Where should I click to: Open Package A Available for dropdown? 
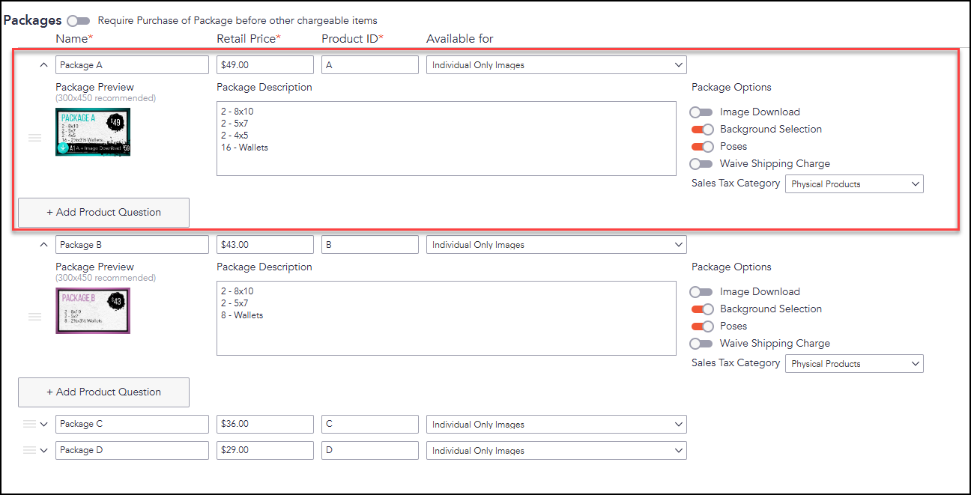[x=556, y=65]
